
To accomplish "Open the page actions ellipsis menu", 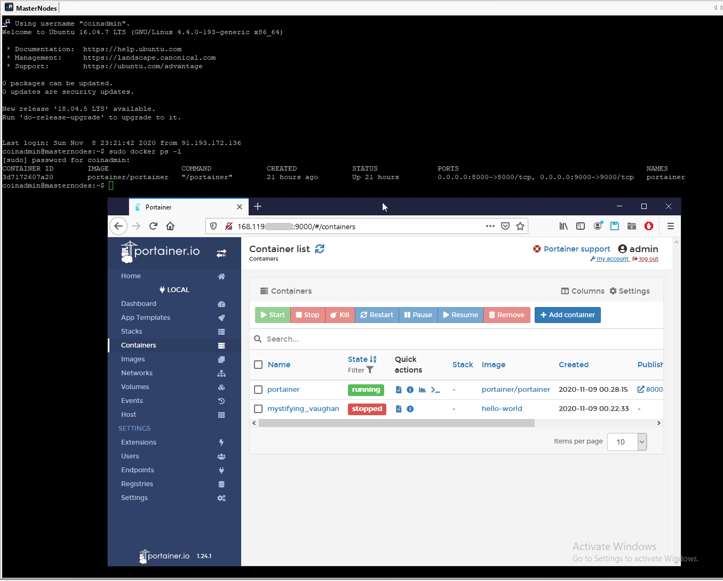I will pos(490,226).
